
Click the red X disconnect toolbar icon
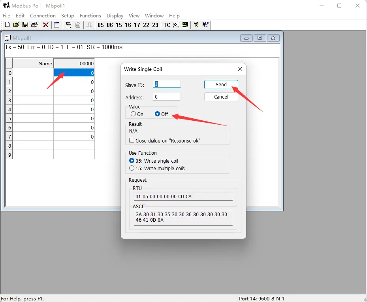(x=45, y=25)
